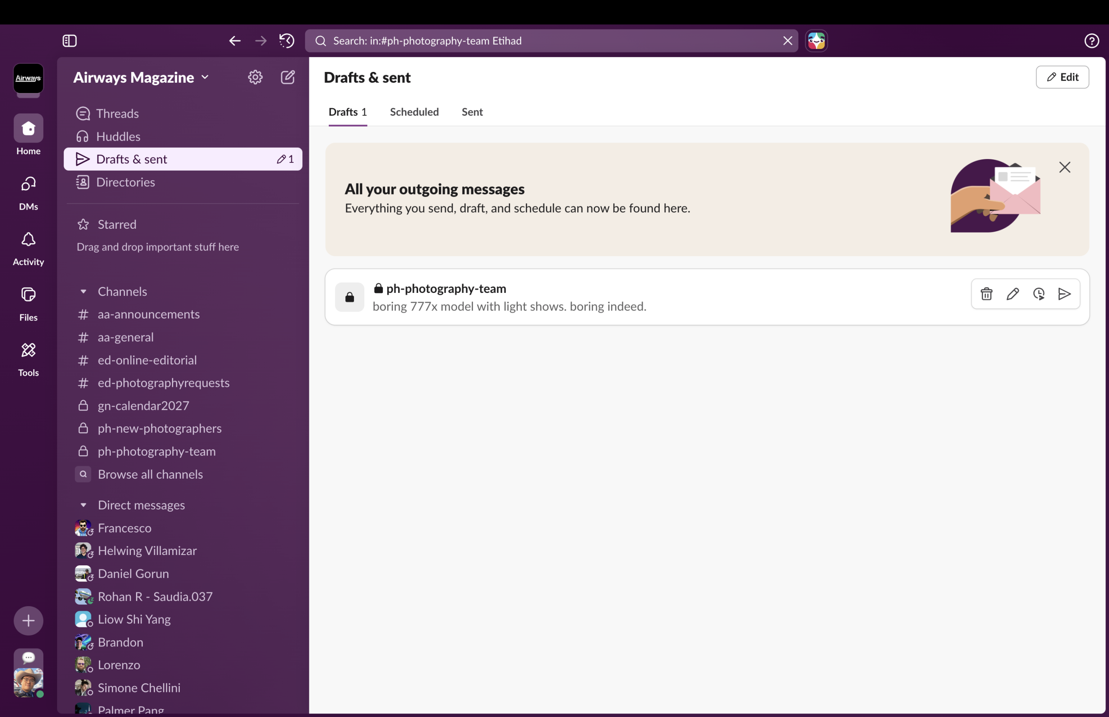This screenshot has width=1109, height=717.
Task: Compose a new message icon
Action: pos(288,77)
